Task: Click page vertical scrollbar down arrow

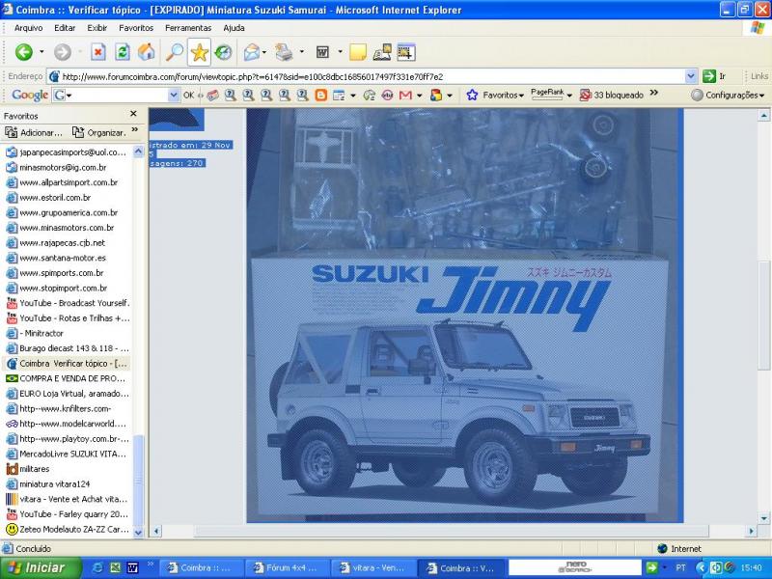Action: coord(763,518)
